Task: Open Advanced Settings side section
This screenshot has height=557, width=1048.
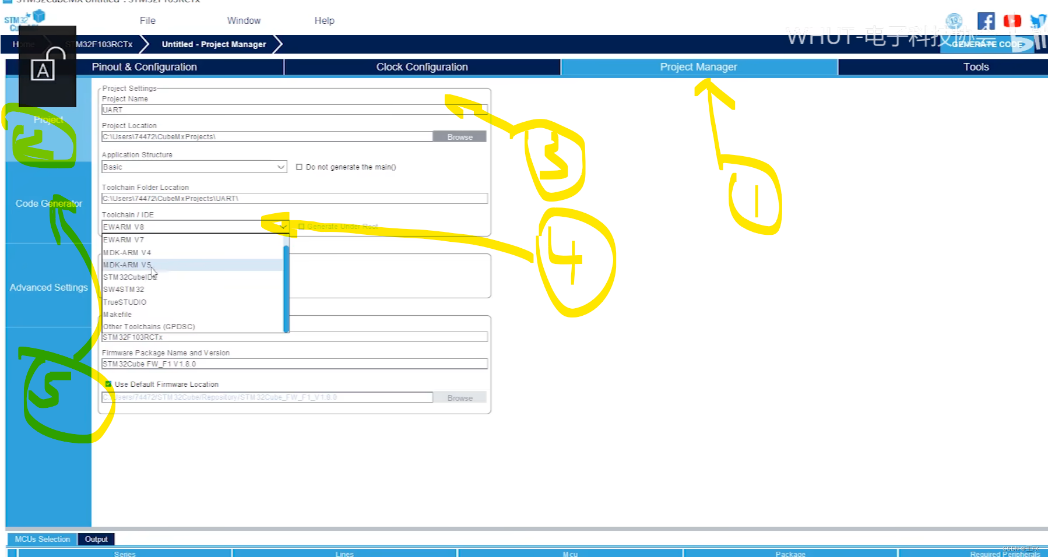Action: pos(48,287)
